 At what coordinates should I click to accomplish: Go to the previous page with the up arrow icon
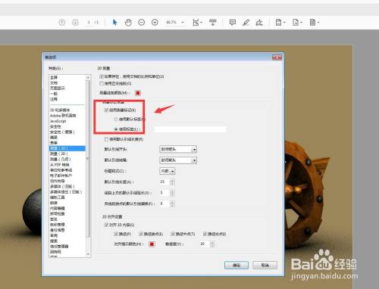point(62,23)
